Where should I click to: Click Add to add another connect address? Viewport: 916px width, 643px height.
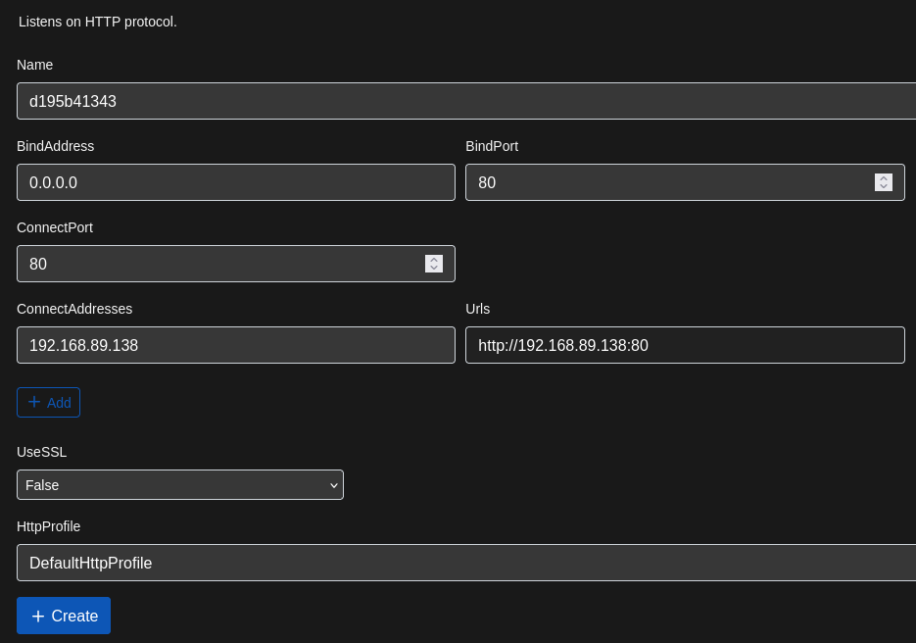[48, 402]
